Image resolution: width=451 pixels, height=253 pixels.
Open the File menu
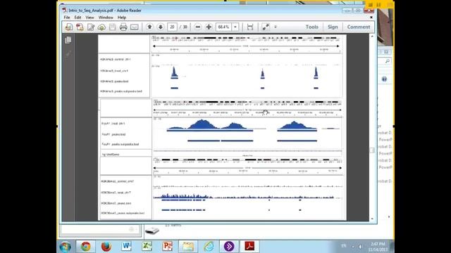[x=67, y=18]
